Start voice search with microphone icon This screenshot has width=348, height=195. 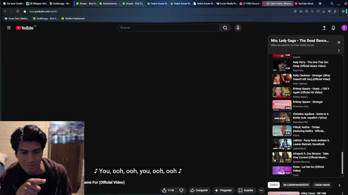[x=238, y=28]
